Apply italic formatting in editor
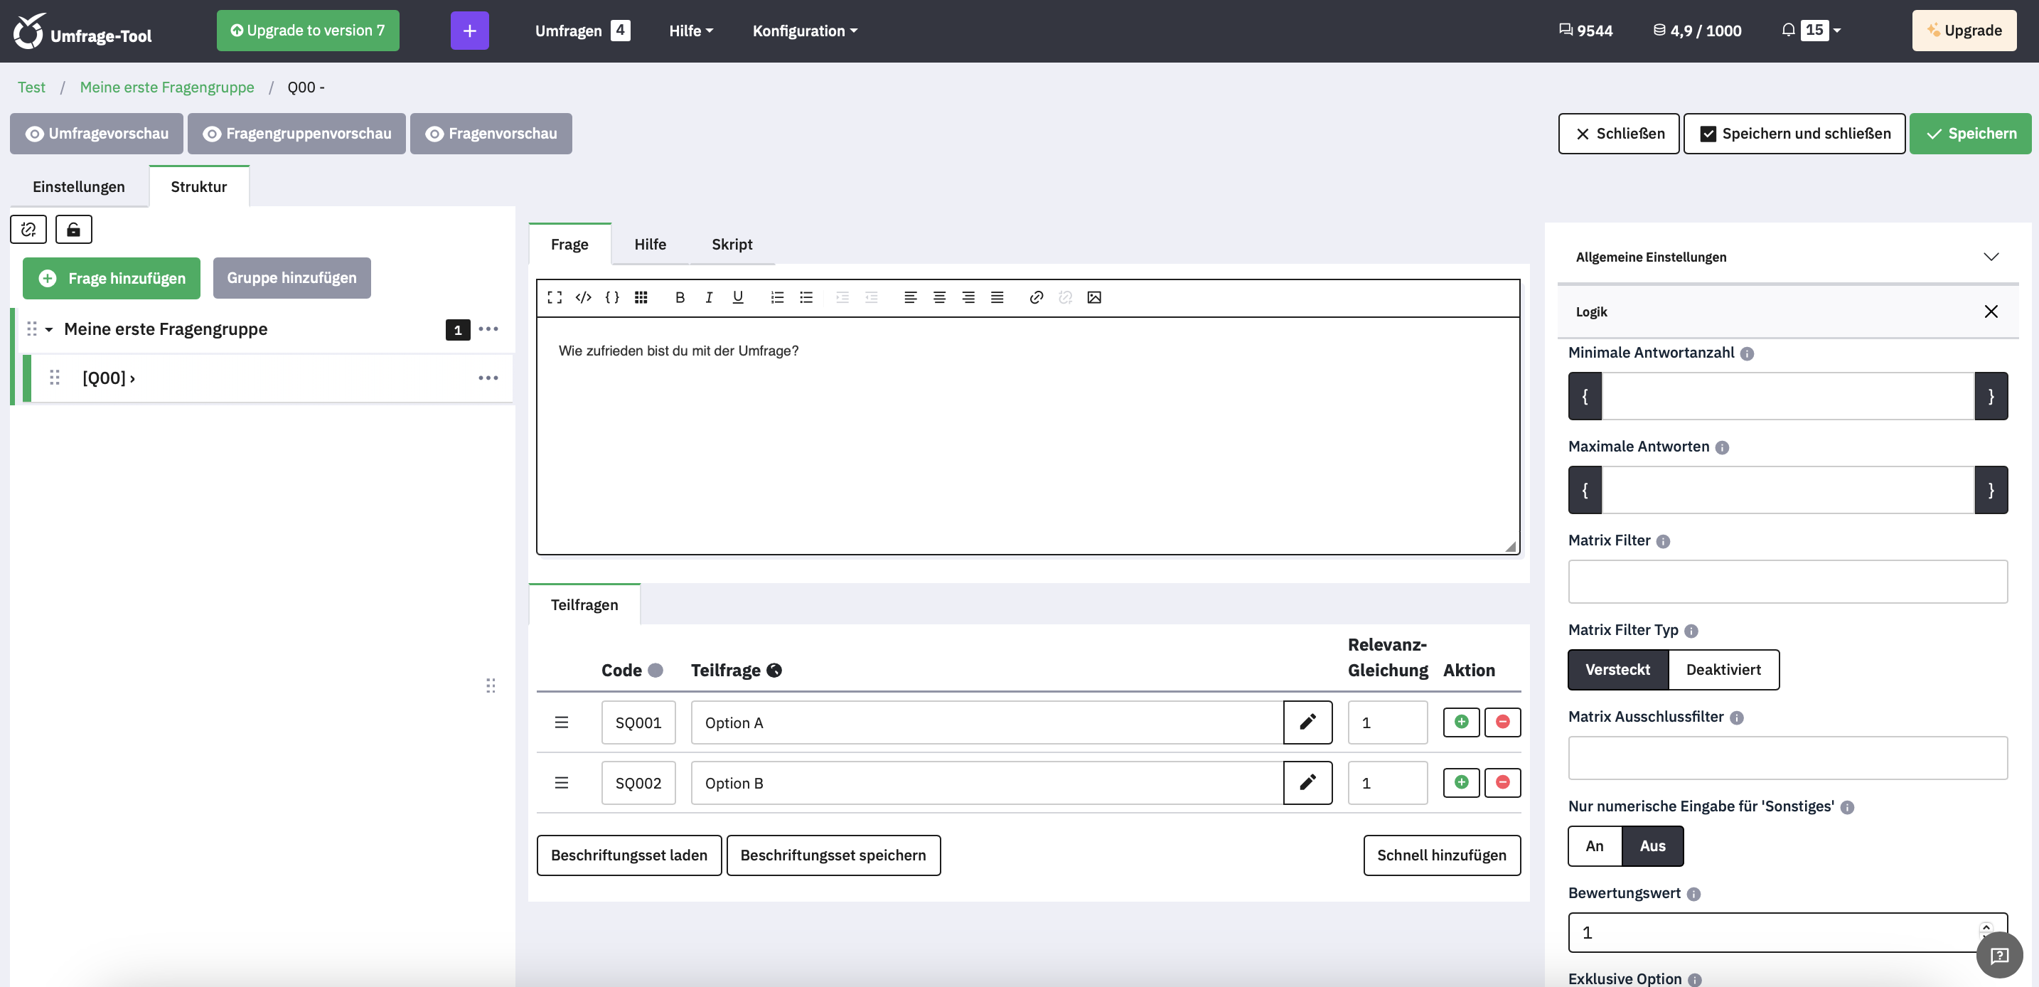This screenshot has width=2039, height=987. (708, 298)
